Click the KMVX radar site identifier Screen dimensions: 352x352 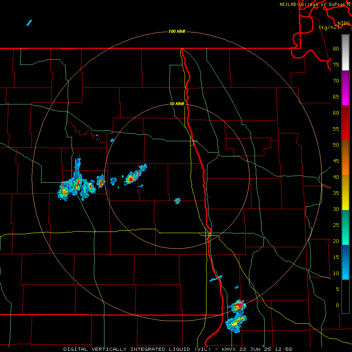[229, 349]
